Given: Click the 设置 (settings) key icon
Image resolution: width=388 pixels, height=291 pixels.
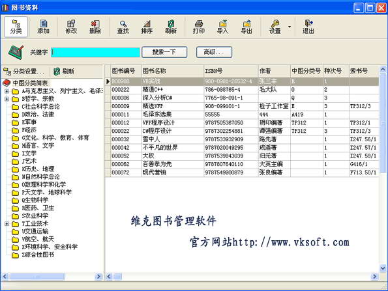Looking at the screenshot, I should tap(275, 27).
